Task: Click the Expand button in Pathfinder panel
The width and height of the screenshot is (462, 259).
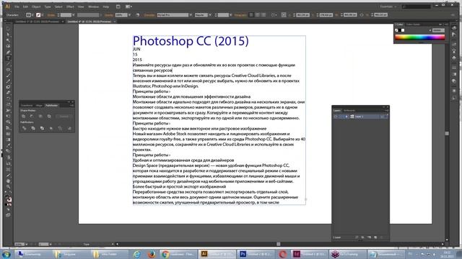Action: click(x=64, y=117)
